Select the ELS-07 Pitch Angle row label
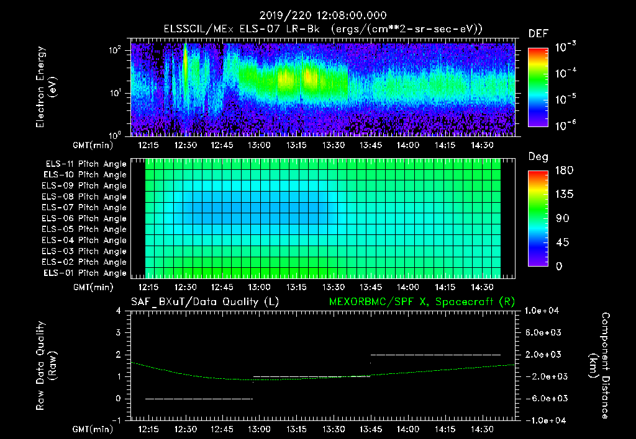The width and height of the screenshot is (636, 439). pos(84,207)
